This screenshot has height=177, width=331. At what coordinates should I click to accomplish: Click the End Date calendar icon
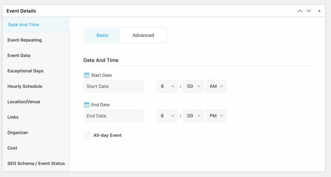point(86,105)
